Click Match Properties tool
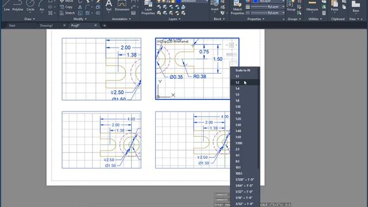 (x=237, y=7)
